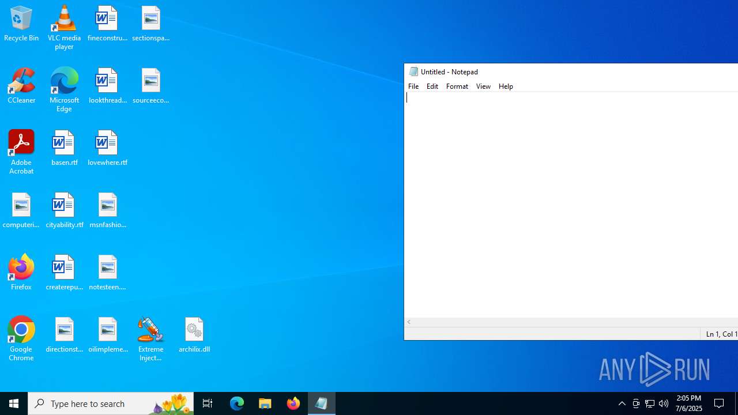This screenshot has height=415, width=738.
Task: Select the Extreme Inject... application icon
Action: (150, 339)
